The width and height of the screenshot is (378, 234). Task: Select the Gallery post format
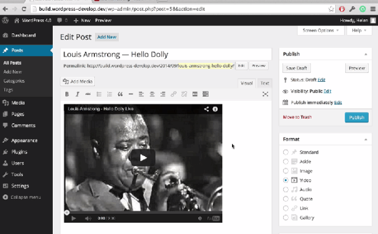point(286,218)
